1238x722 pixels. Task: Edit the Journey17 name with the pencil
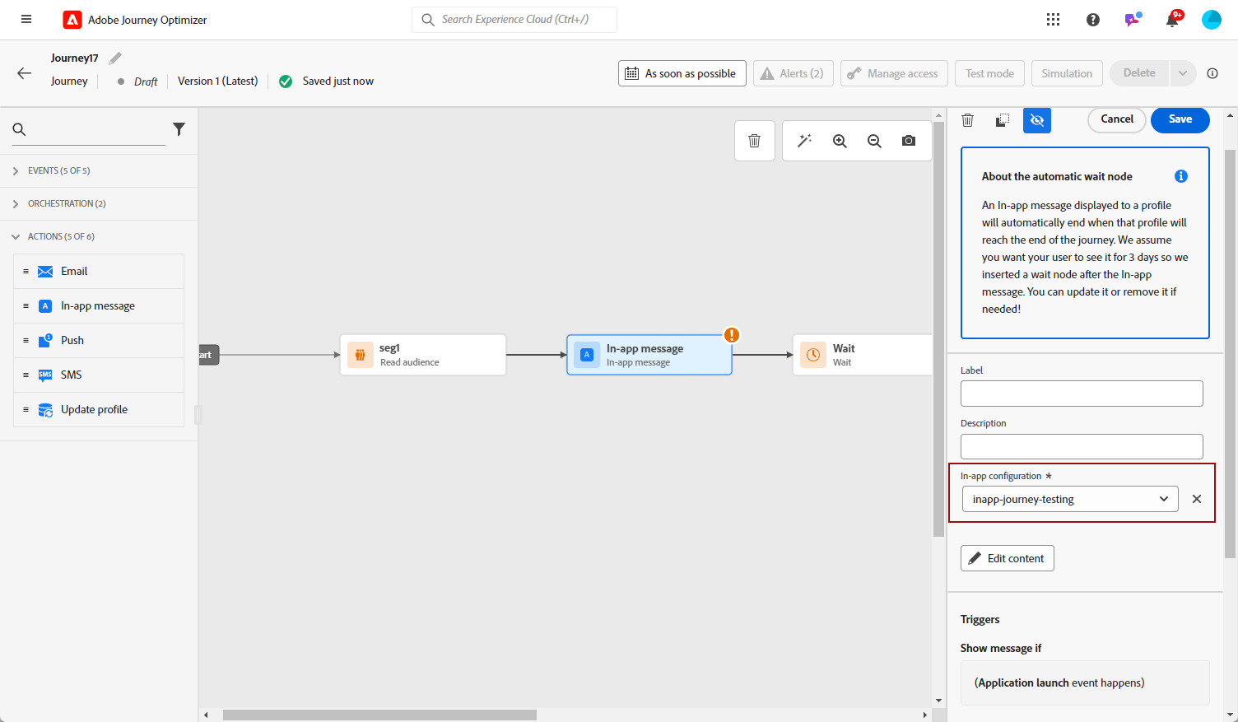[115, 58]
